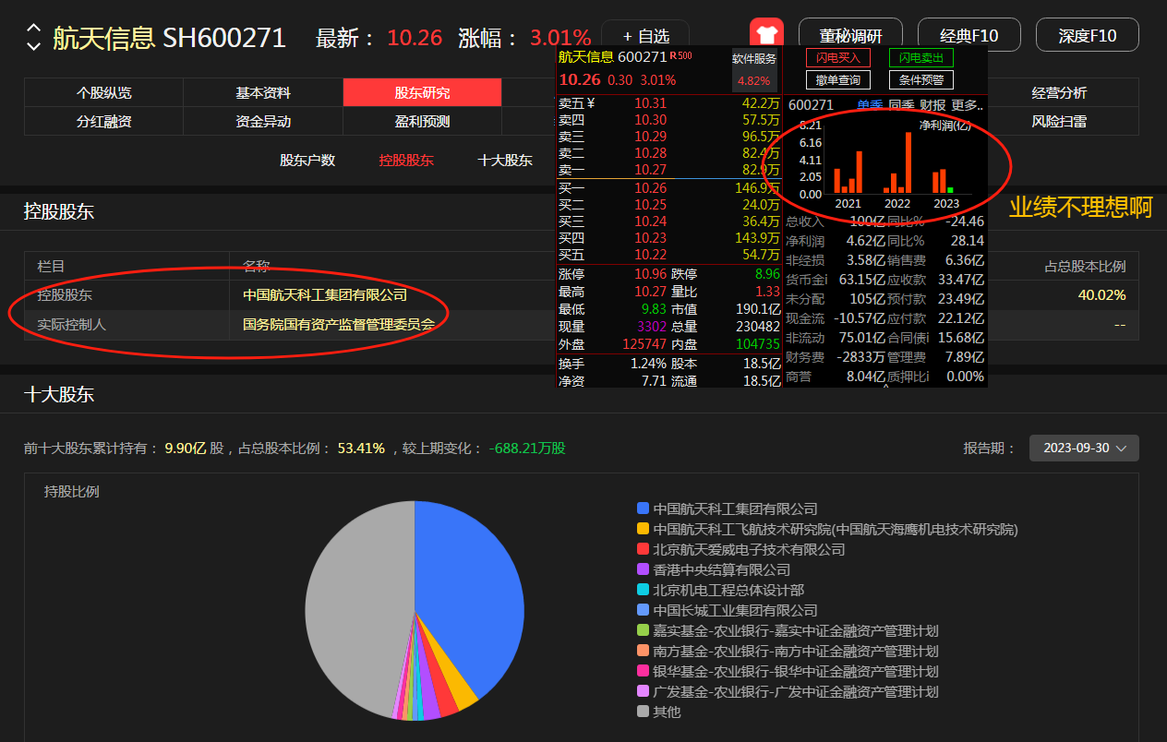Click the 条件预警 button
Image resolution: width=1167 pixels, height=742 pixels.
pos(921,80)
